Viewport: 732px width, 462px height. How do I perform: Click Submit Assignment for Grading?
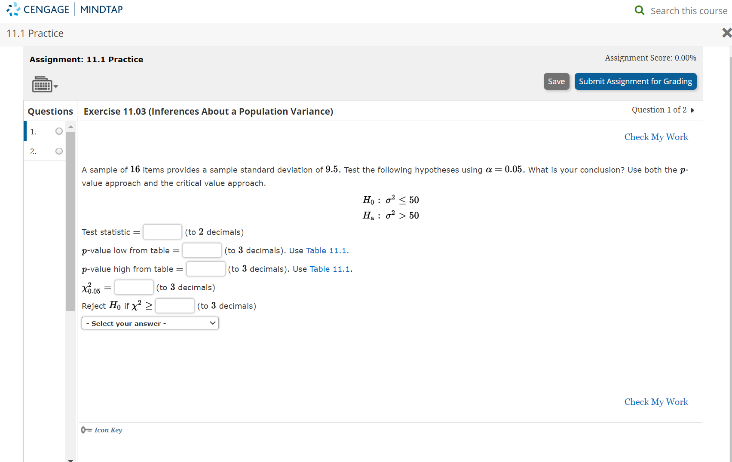635,81
